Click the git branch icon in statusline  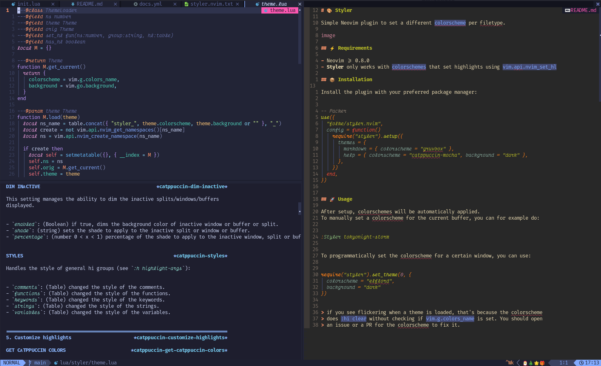click(30, 363)
